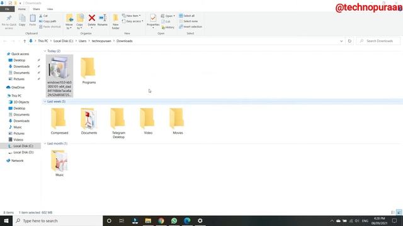Open the Open dropdown in ribbon
Image resolution: width=403 pixels, height=226 pixels.
click(x=168, y=16)
